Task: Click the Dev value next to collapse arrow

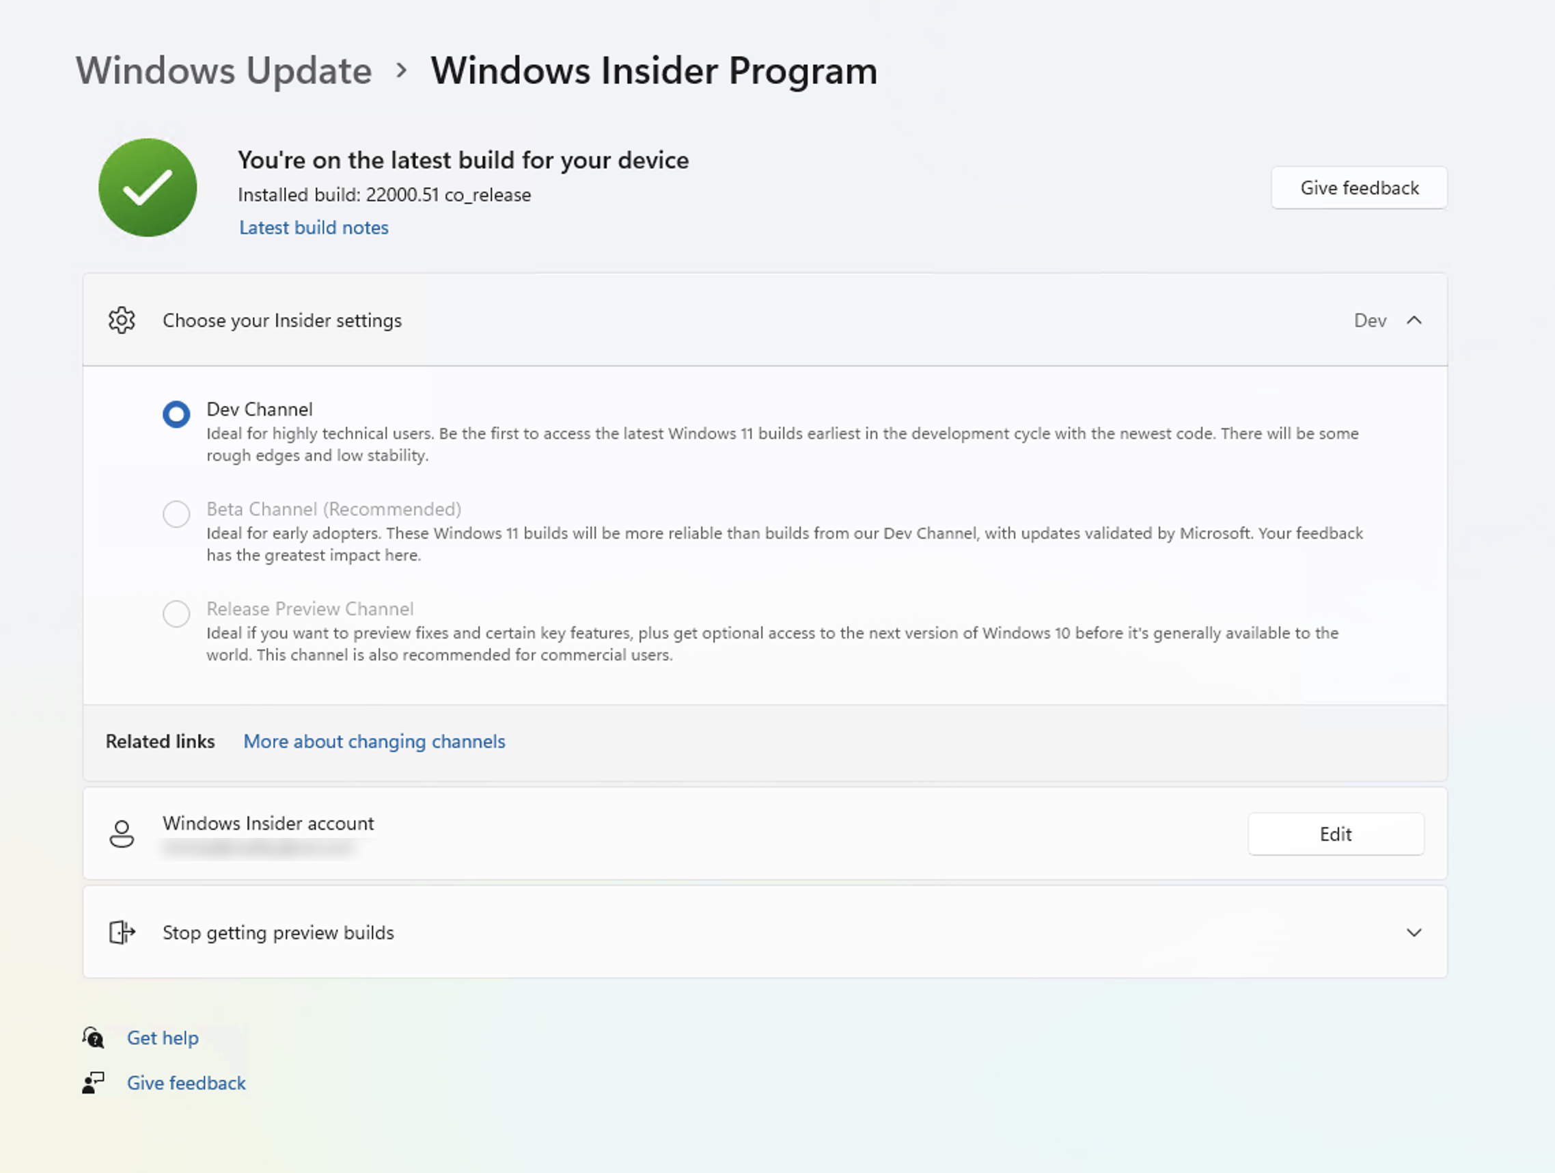Action: (1370, 321)
